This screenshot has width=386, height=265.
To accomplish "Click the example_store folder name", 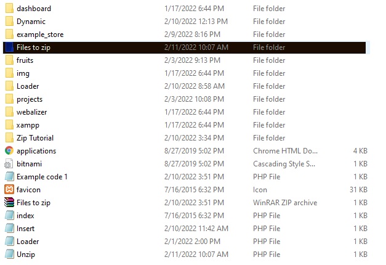I will (40, 35).
